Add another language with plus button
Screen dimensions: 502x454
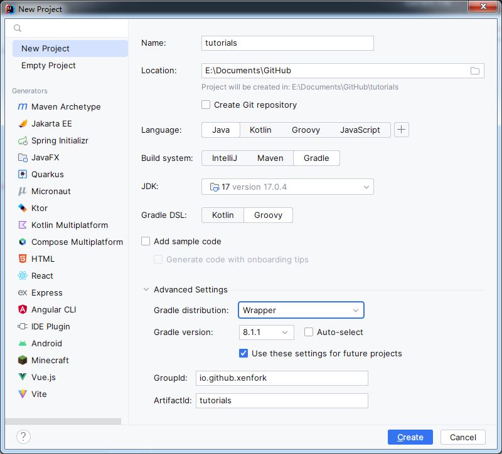(x=402, y=130)
